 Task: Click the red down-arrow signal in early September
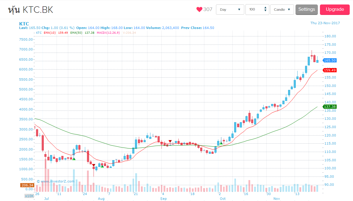tap(170, 141)
